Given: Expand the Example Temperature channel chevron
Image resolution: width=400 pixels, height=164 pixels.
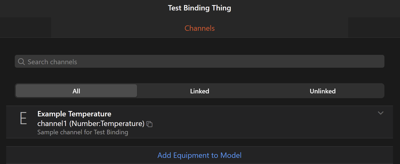Looking at the screenshot, I should click(x=380, y=113).
